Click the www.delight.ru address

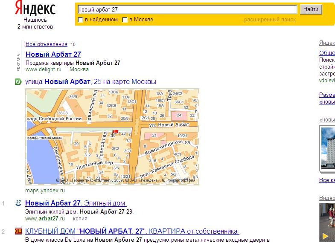[44, 69]
